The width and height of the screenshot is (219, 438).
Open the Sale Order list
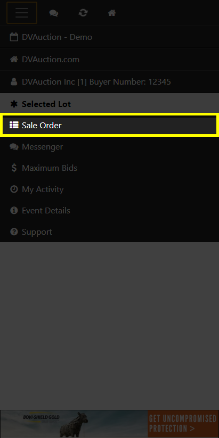109,126
